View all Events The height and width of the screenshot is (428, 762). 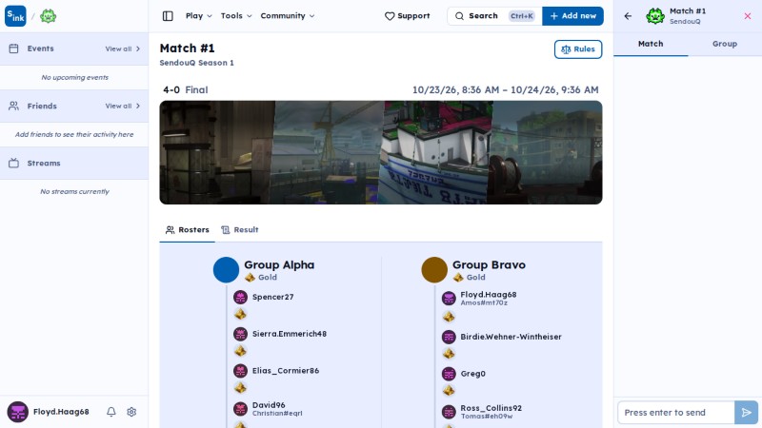click(123, 49)
